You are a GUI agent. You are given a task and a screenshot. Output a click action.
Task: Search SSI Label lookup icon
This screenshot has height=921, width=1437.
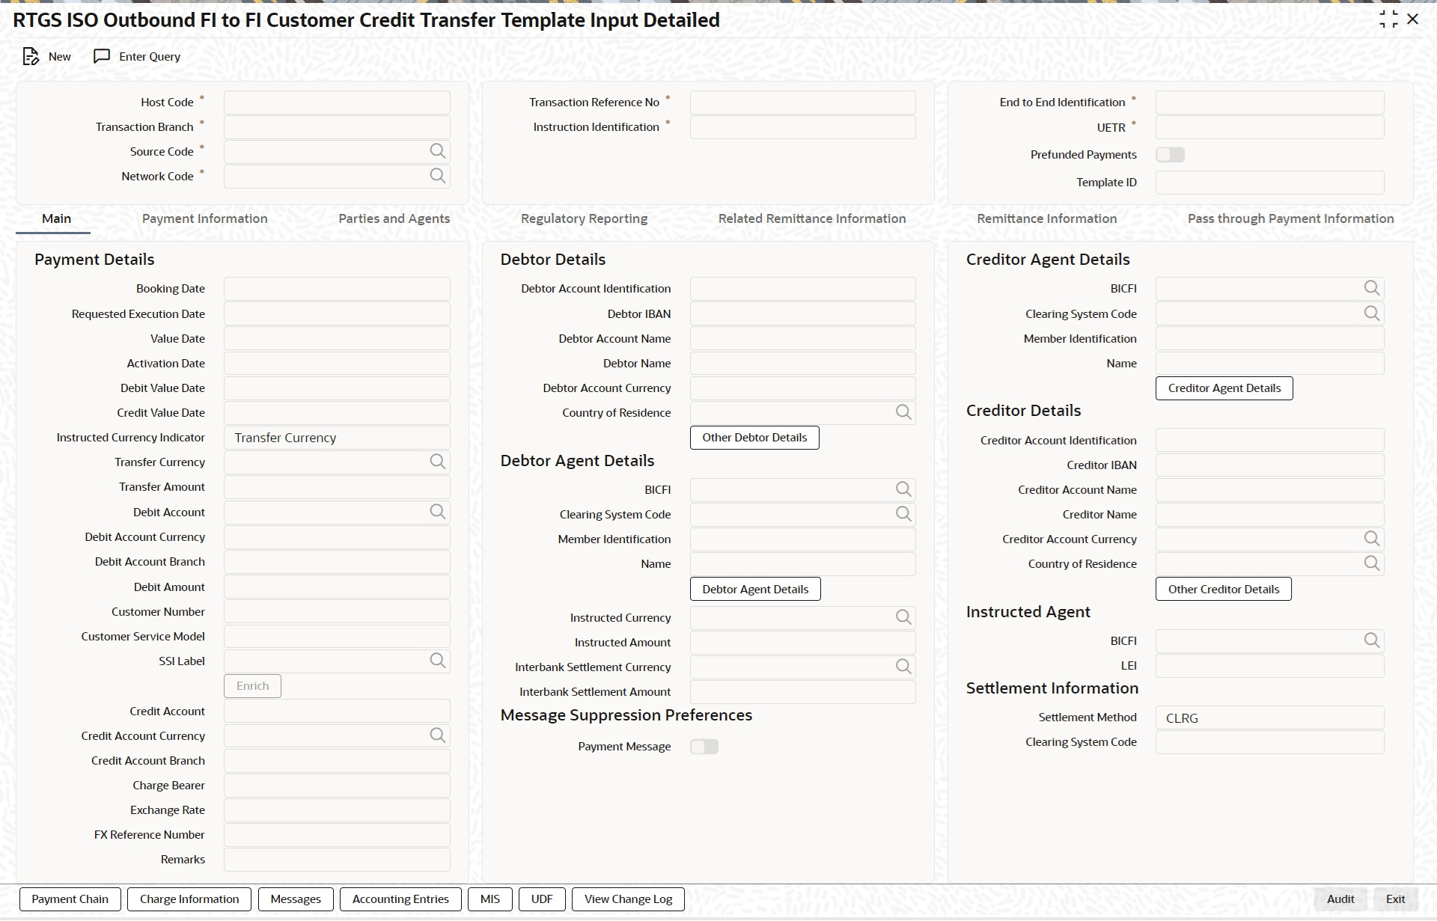[x=437, y=661]
